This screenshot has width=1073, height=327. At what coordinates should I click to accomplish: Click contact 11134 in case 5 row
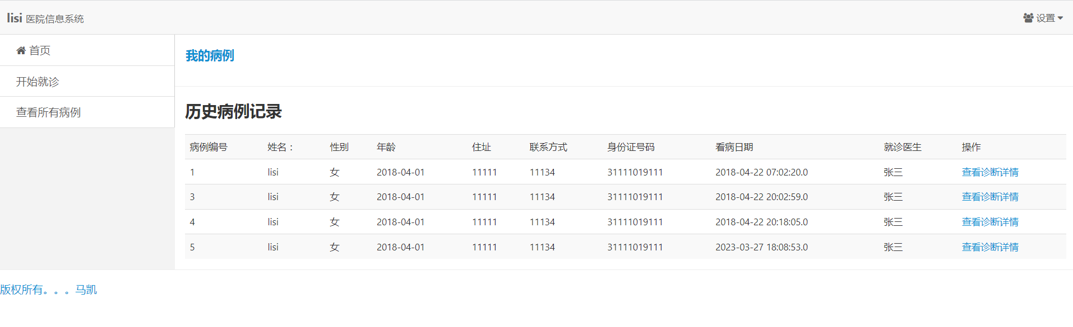click(x=542, y=247)
